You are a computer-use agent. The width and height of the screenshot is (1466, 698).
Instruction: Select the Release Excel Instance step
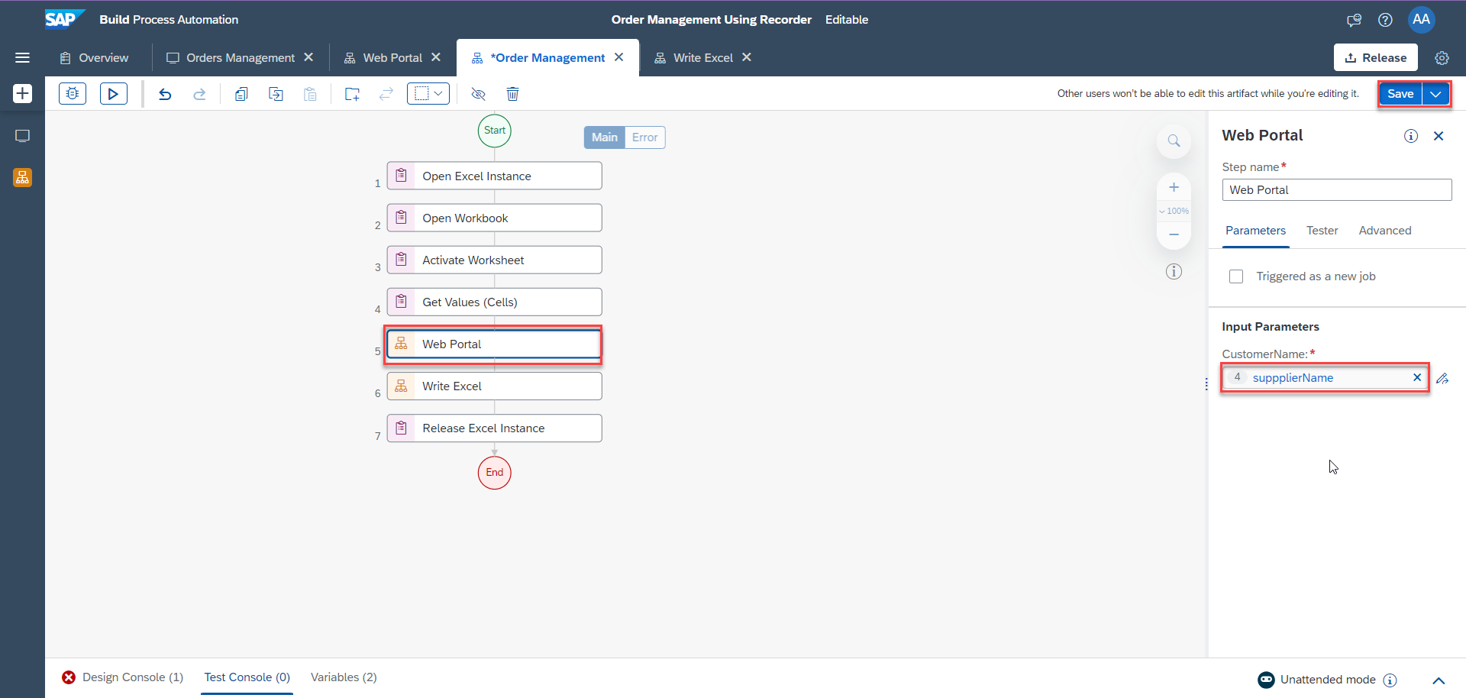point(494,428)
